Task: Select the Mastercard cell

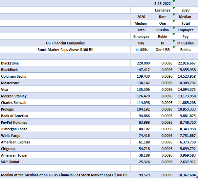Action: (65, 83)
